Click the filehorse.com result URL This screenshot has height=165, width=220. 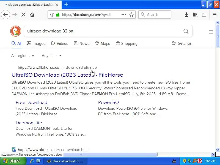point(57,67)
